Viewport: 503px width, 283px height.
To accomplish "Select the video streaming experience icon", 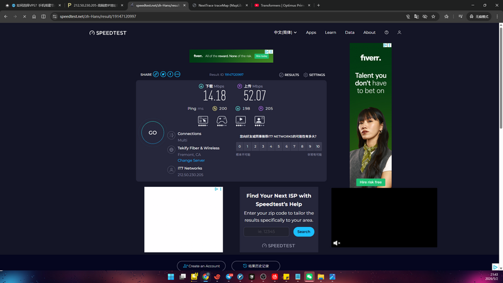I will click(x=241, y=121).
